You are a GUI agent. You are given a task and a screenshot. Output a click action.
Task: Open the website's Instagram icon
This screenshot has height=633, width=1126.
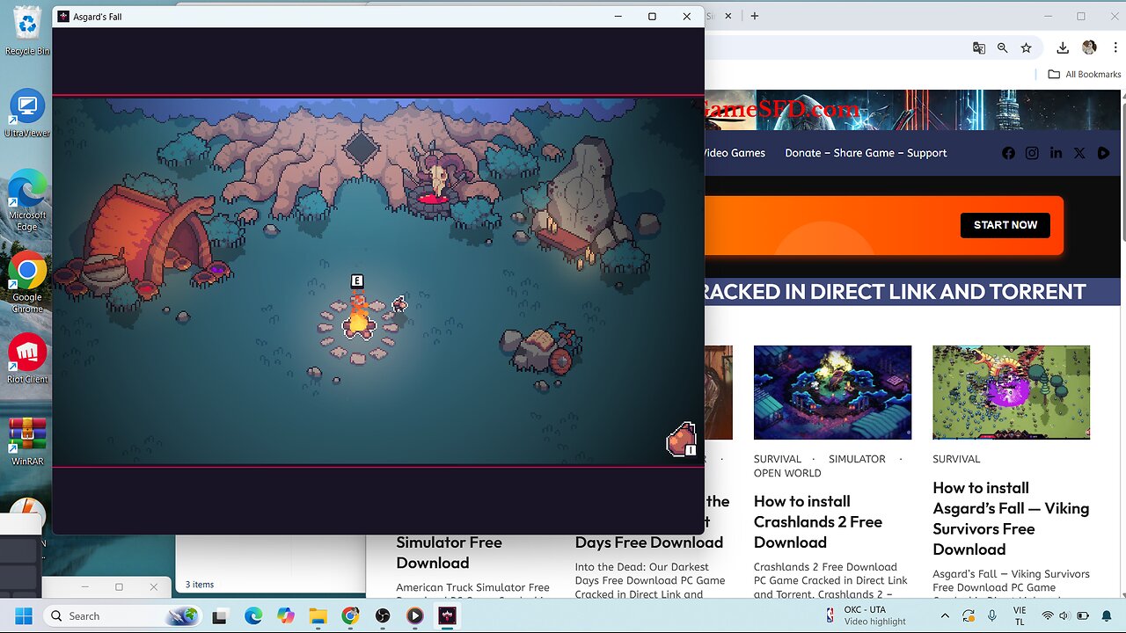click(1032, 153)
